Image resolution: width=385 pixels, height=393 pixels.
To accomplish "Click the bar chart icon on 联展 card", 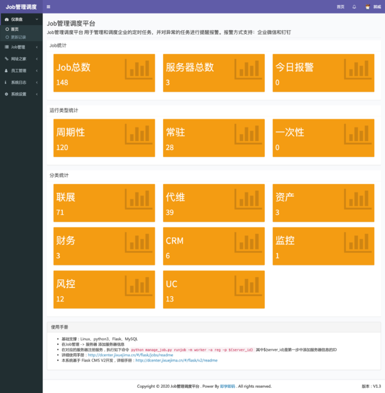I will click(139, 199).
